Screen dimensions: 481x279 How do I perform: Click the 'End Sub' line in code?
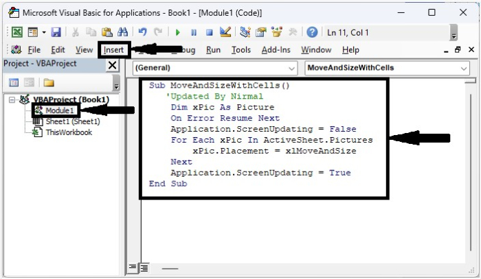pyautogui.click(x=168, y=184)
